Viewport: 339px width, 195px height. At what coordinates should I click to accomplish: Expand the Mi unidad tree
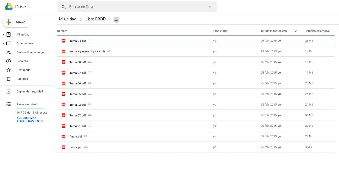tap(3, 35)
